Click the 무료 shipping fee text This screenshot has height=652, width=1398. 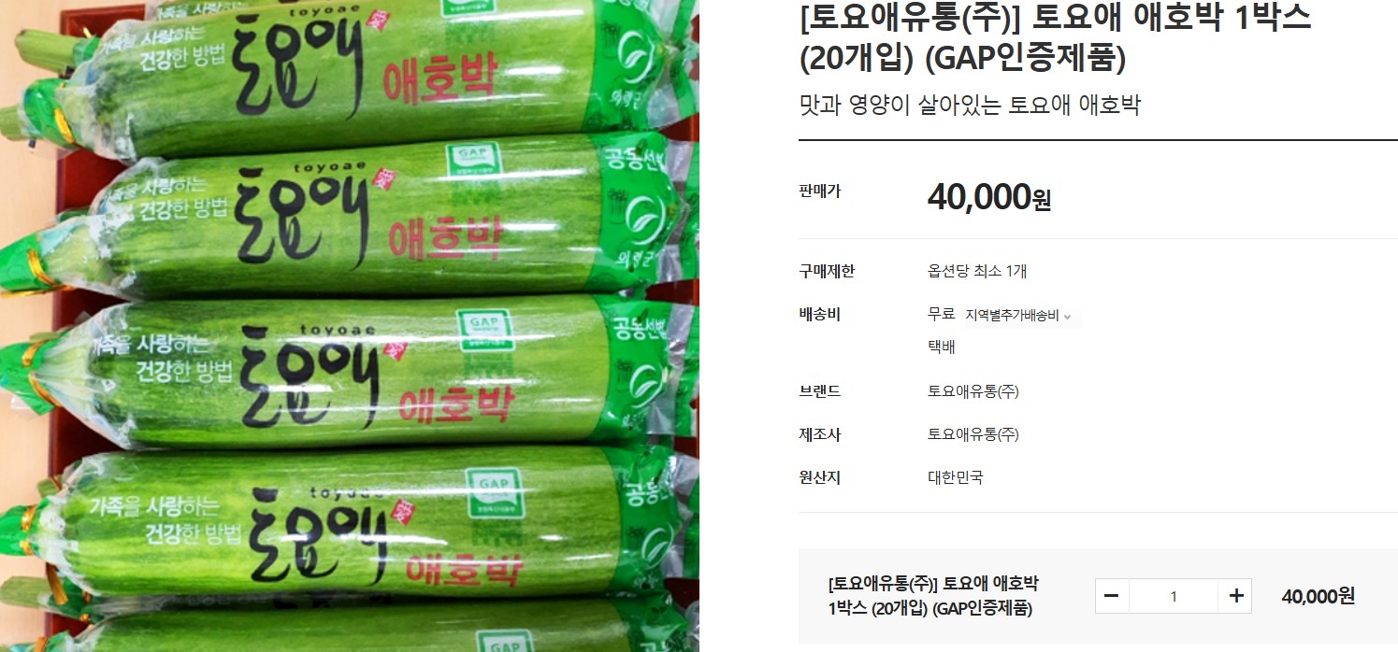pyautogui.click(x=941, y=315)
